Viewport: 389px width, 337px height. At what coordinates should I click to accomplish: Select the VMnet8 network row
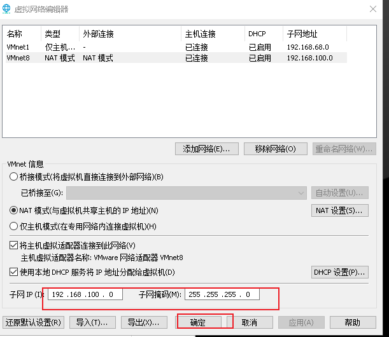pyautogui.click(x=176, y=58)
